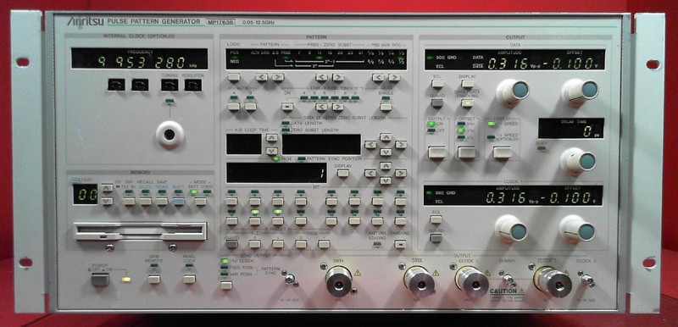
Task: Click right arrow of page/sync position keypad
Action: [401, 173]
